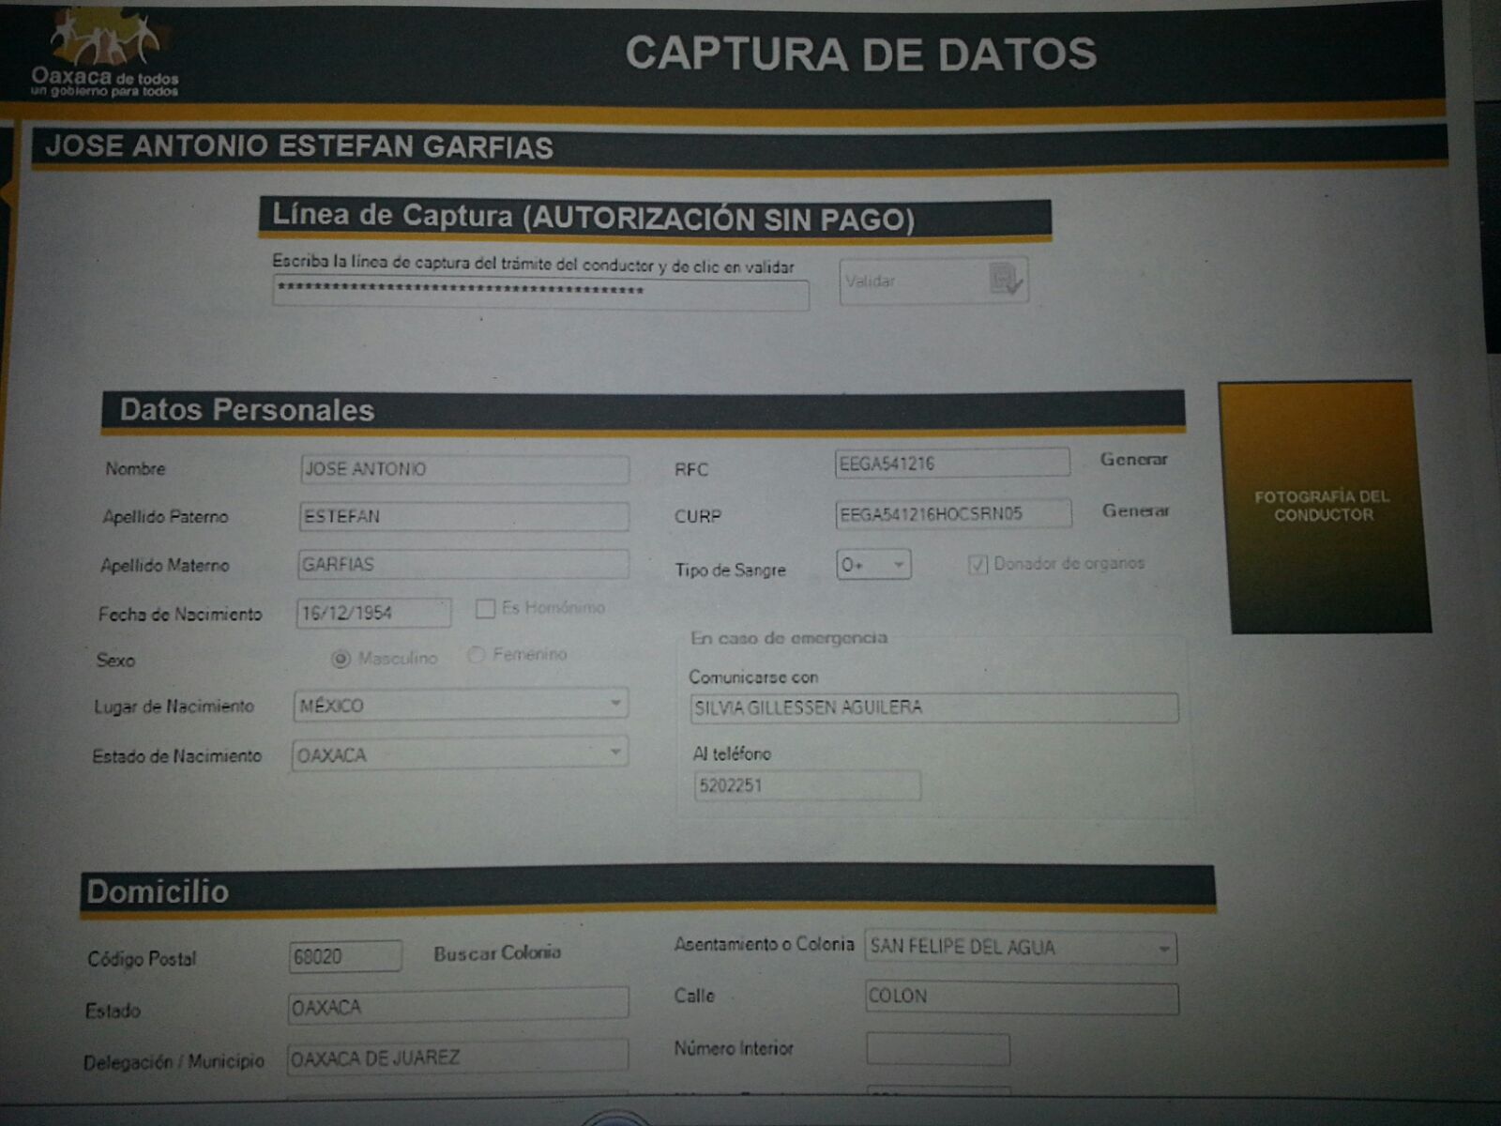Click the Buscar Colonia link
Image resolution: width=1501 pixels, height=1126 pixels.
(497, 953)
